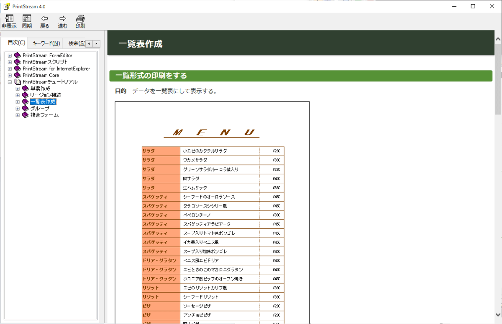Select the PrintStream FormEditor book icon
The height and width of the screenshot is (324, 502).
17,55
